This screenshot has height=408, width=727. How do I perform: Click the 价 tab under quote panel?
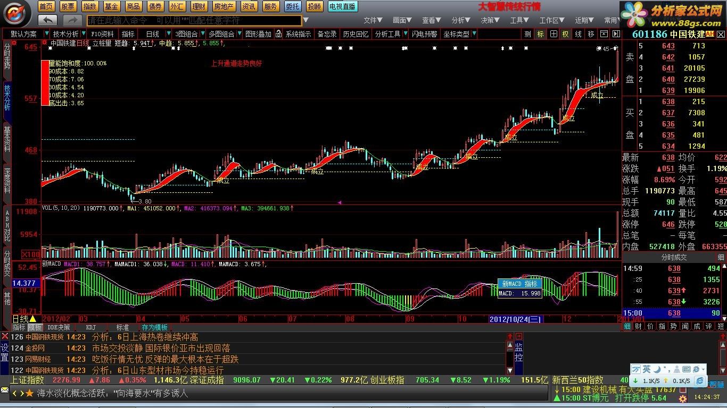650,326
